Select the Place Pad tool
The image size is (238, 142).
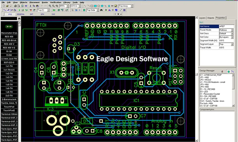pyautogui.click(x=106, y=10)
